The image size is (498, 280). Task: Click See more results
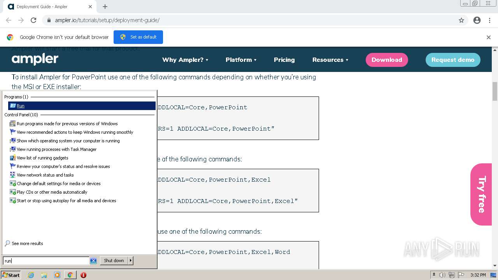[24, 243]
